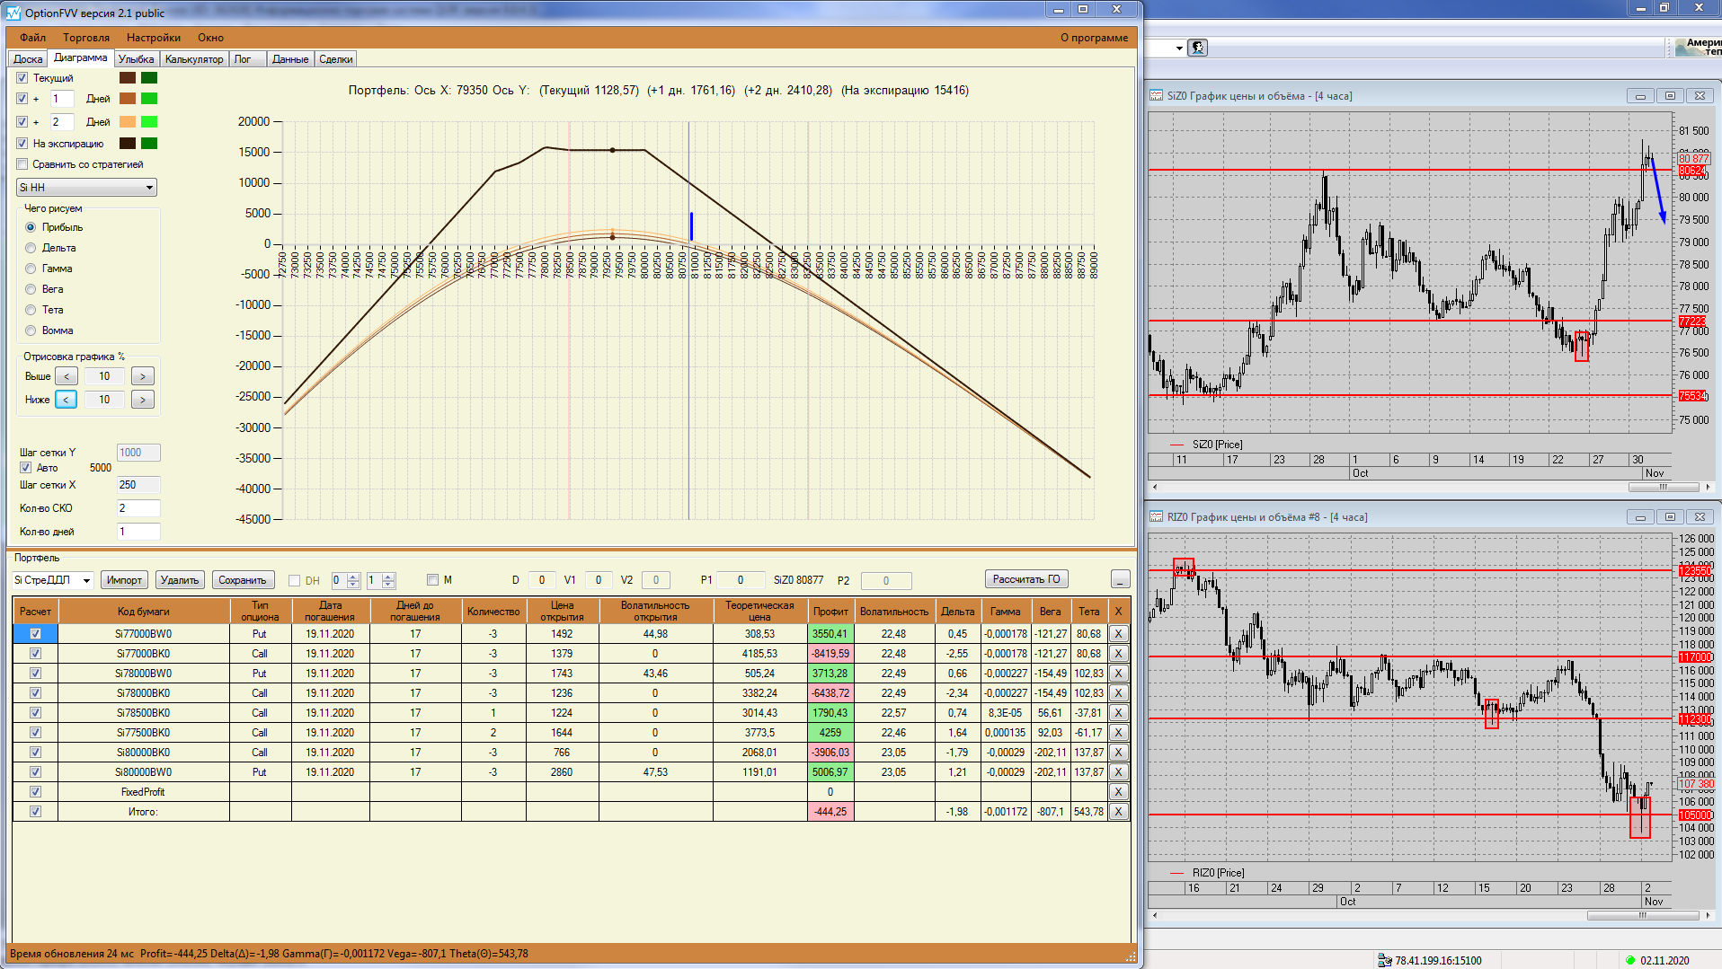This screenshot has height=969, width=1722.
Task: Click the brown color swatch for 'Текущий'
Action: point(128,78)
